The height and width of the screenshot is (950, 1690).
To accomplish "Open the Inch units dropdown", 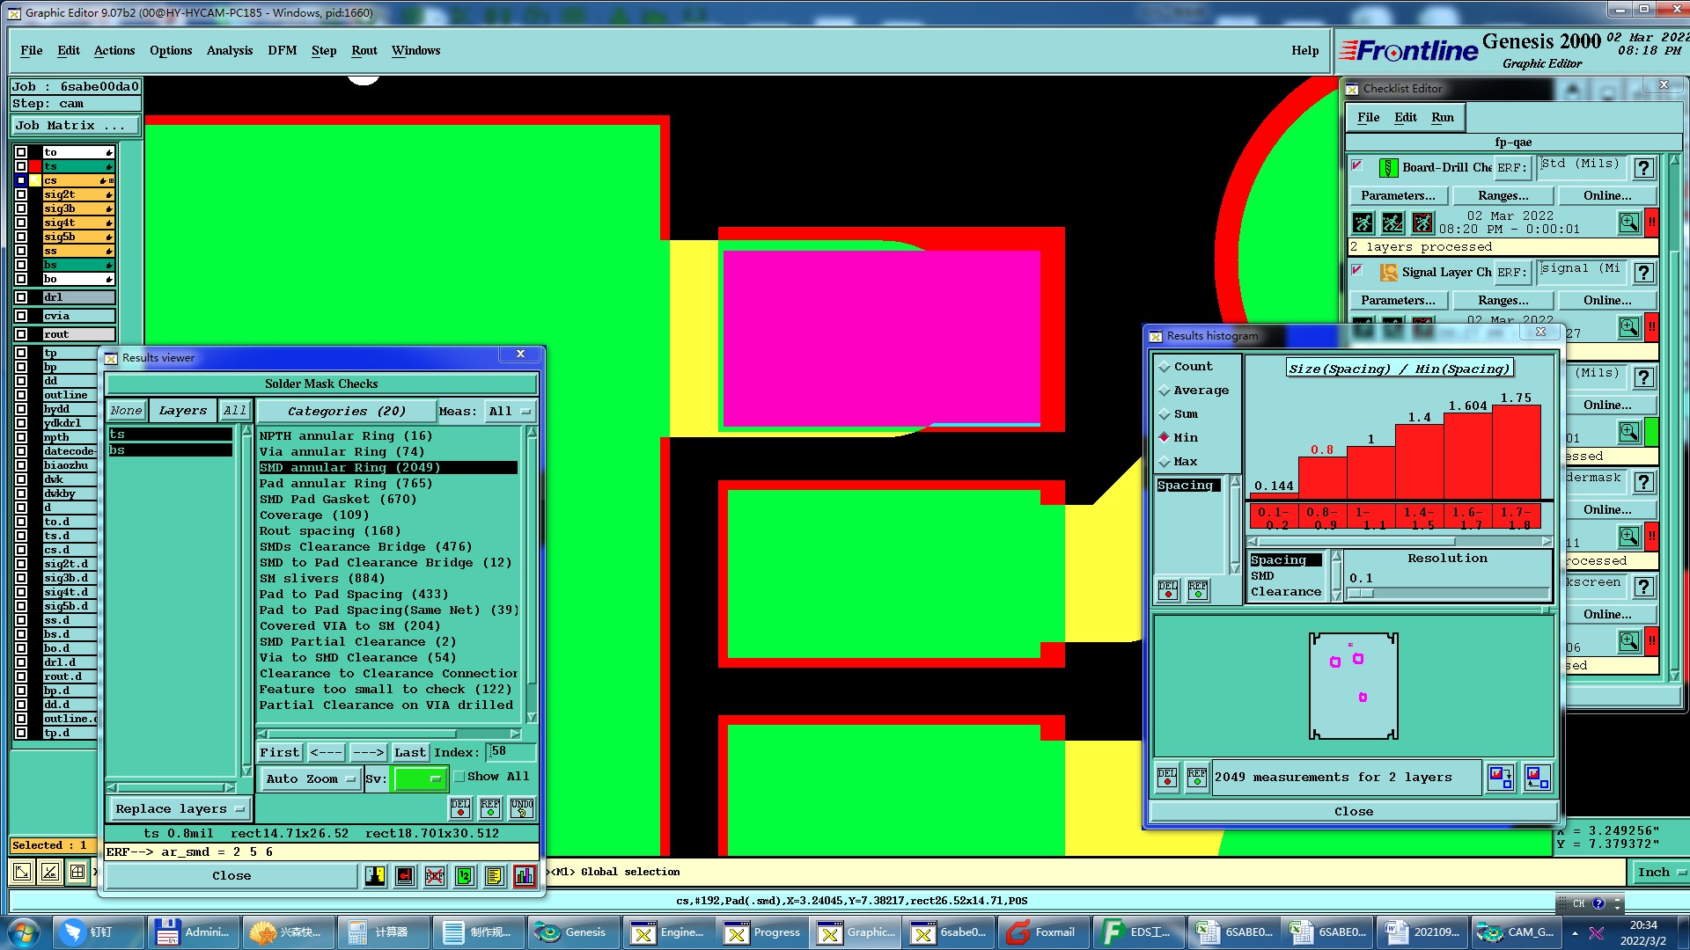I will point(1659,872).
